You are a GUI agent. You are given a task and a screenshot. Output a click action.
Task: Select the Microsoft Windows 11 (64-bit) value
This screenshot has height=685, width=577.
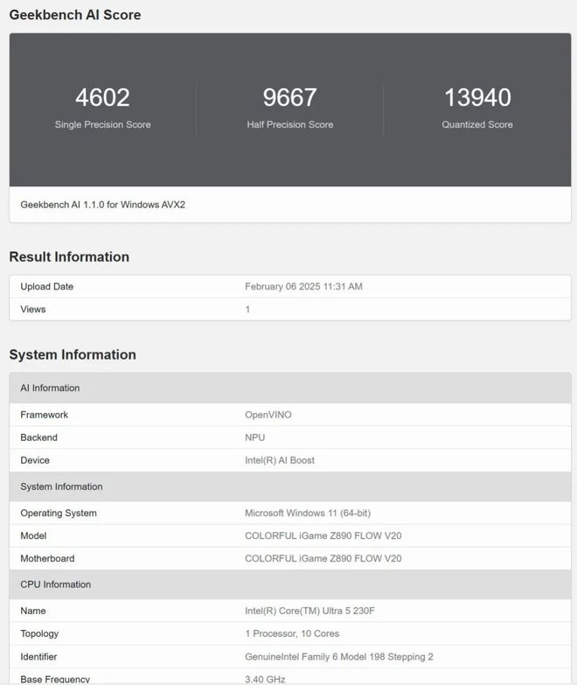click(308, 513)
